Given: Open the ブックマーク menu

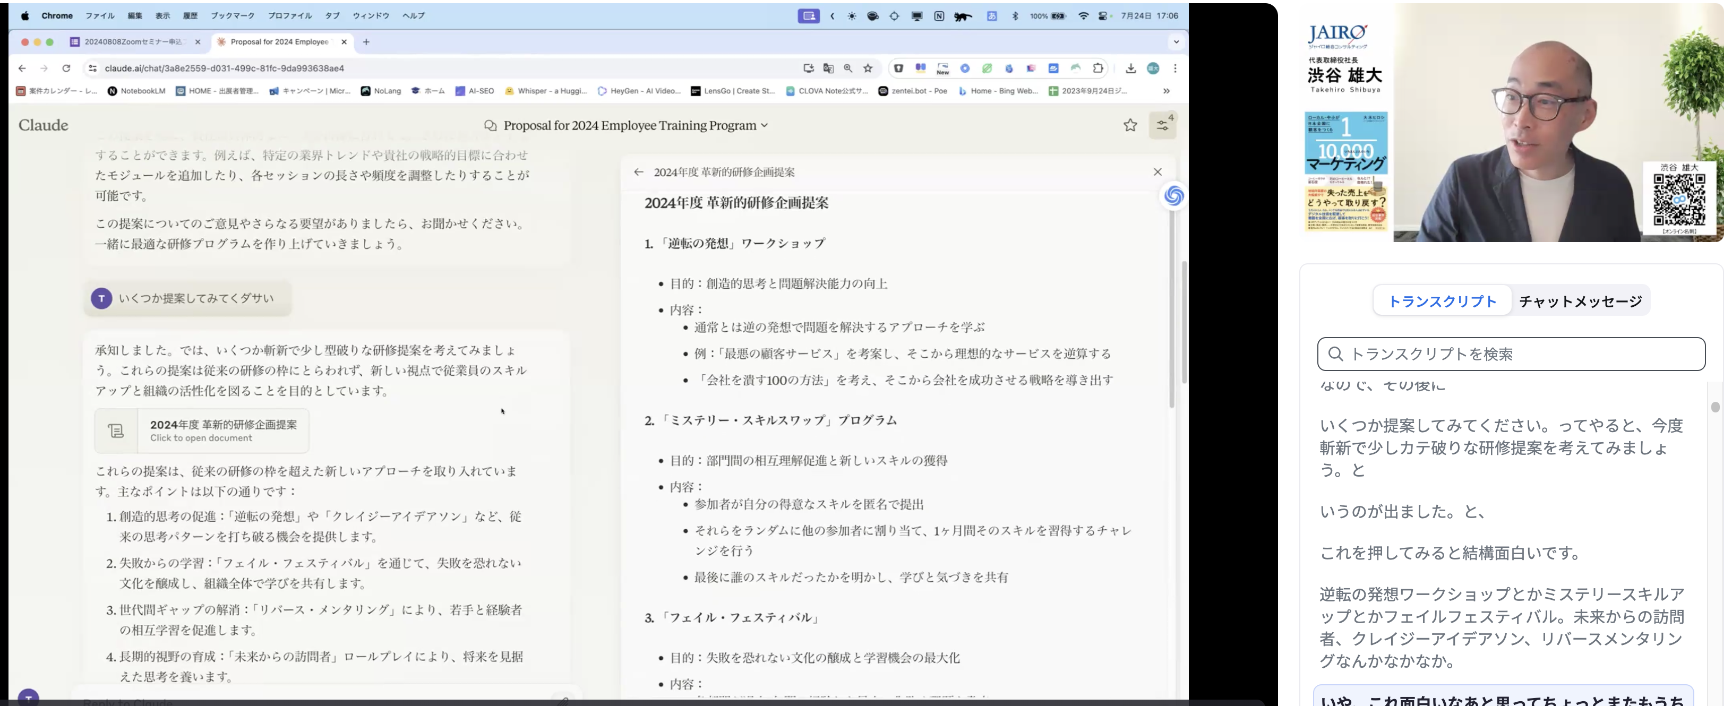Looking at the screenshot, I should (232, 15).
